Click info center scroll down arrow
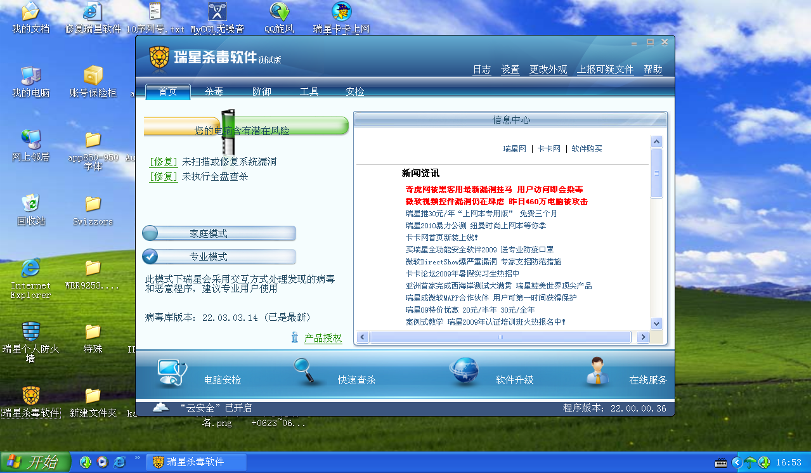 [x=657, y=323]
